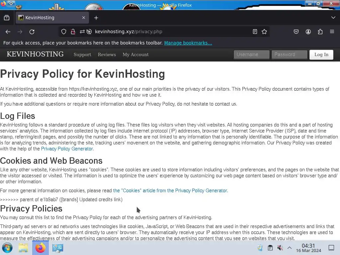
Task: Open the network monitor taskbar app
Action: [x=58, y=248]
